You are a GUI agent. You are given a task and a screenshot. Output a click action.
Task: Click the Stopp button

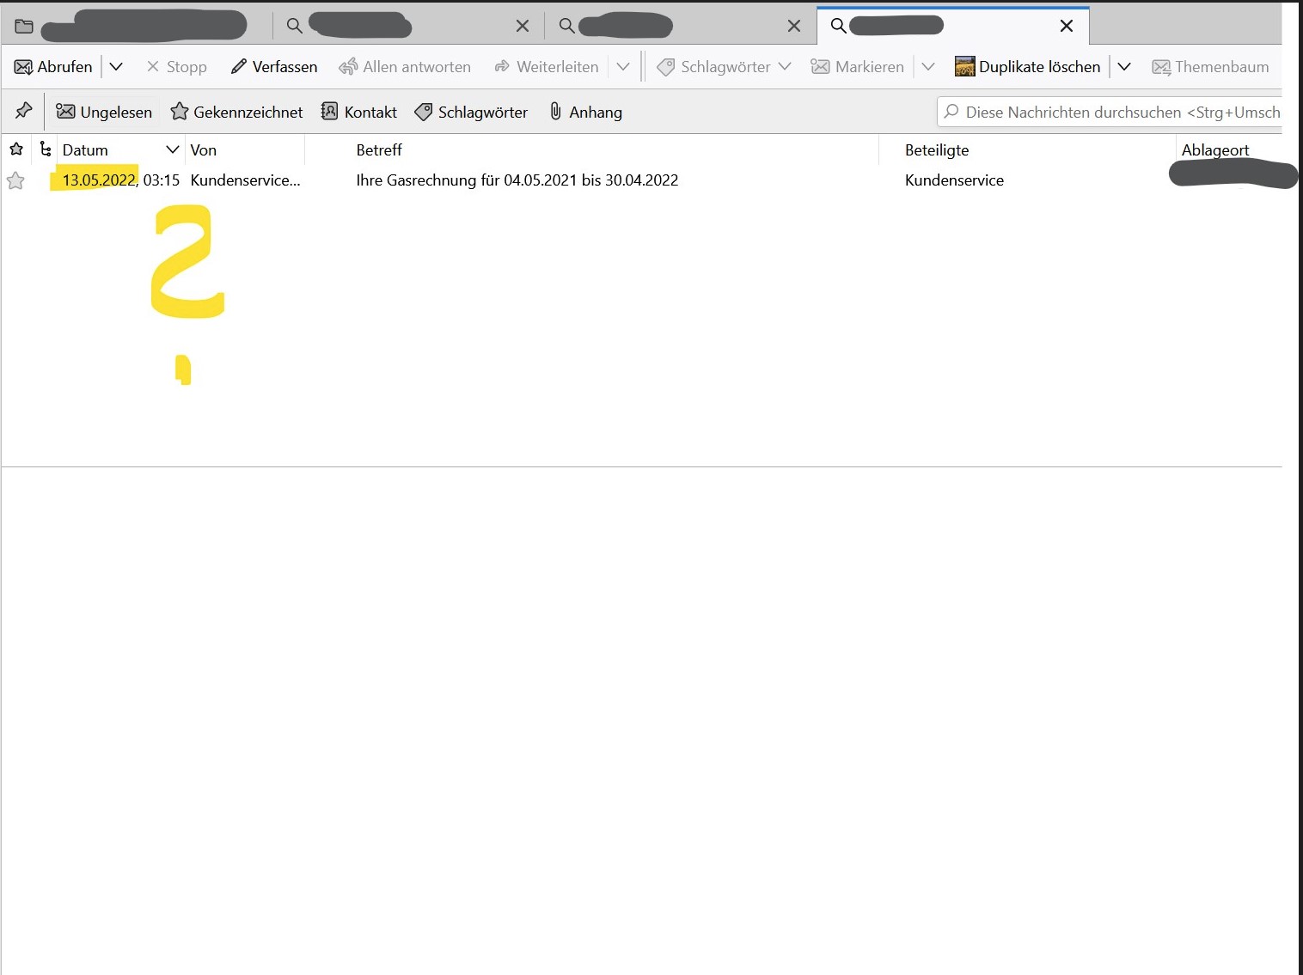(176, 67)
